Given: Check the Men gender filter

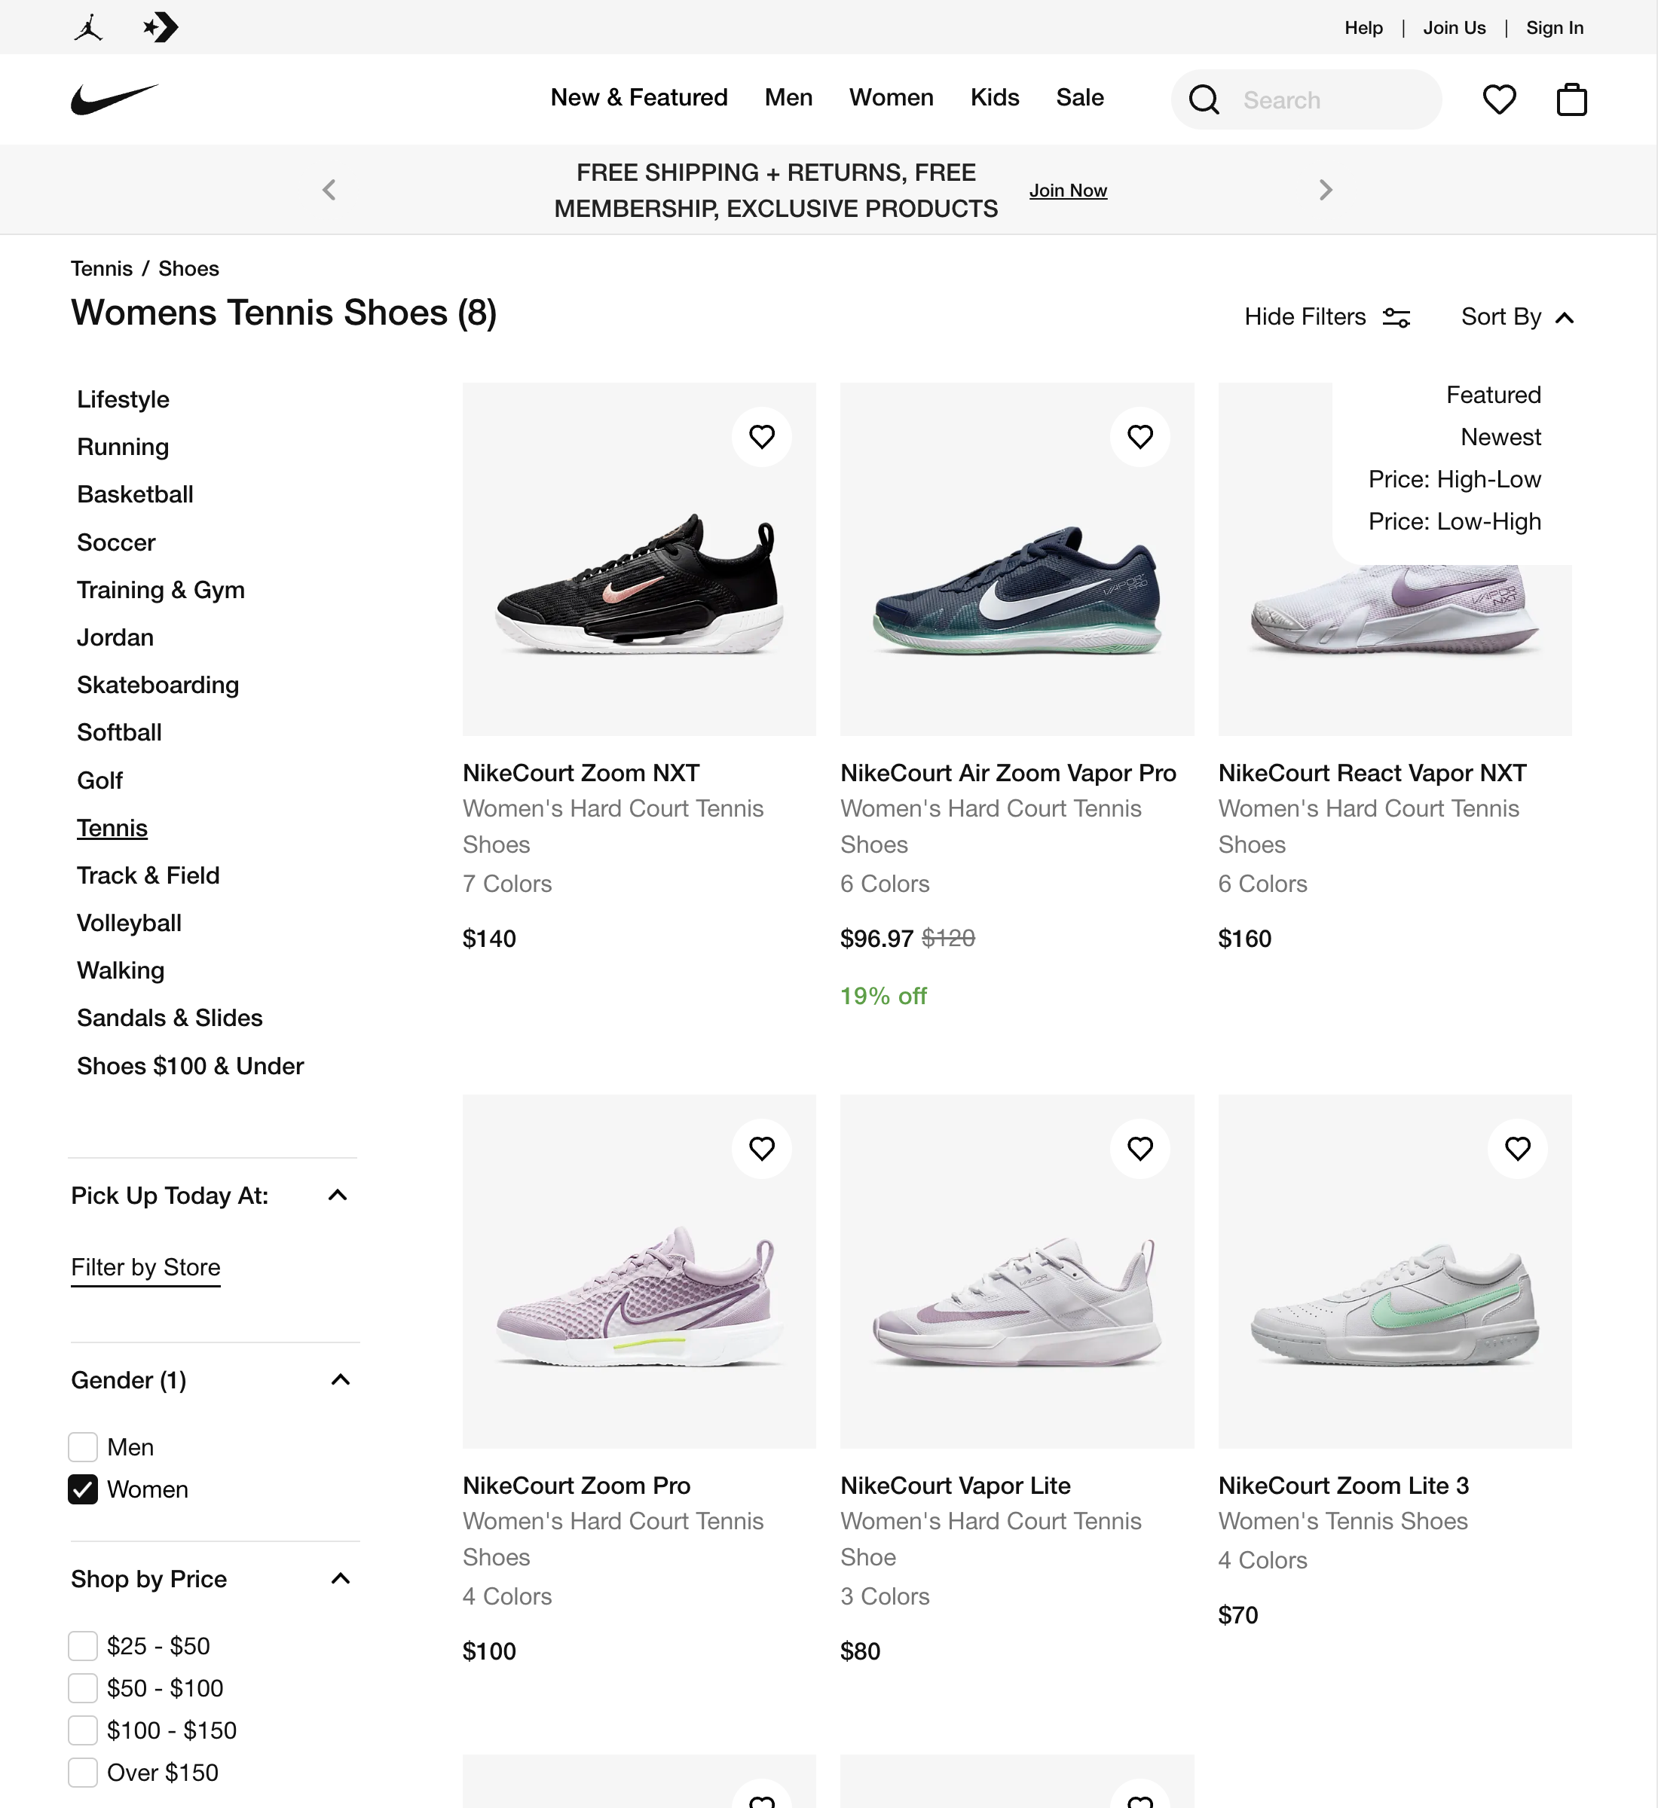Looking at the screenshot, I should pos(83,1446).
